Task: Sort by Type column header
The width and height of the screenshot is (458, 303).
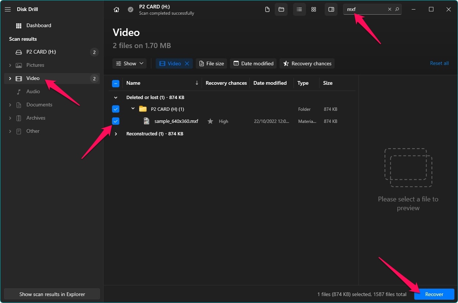Action: pos(303,83)
